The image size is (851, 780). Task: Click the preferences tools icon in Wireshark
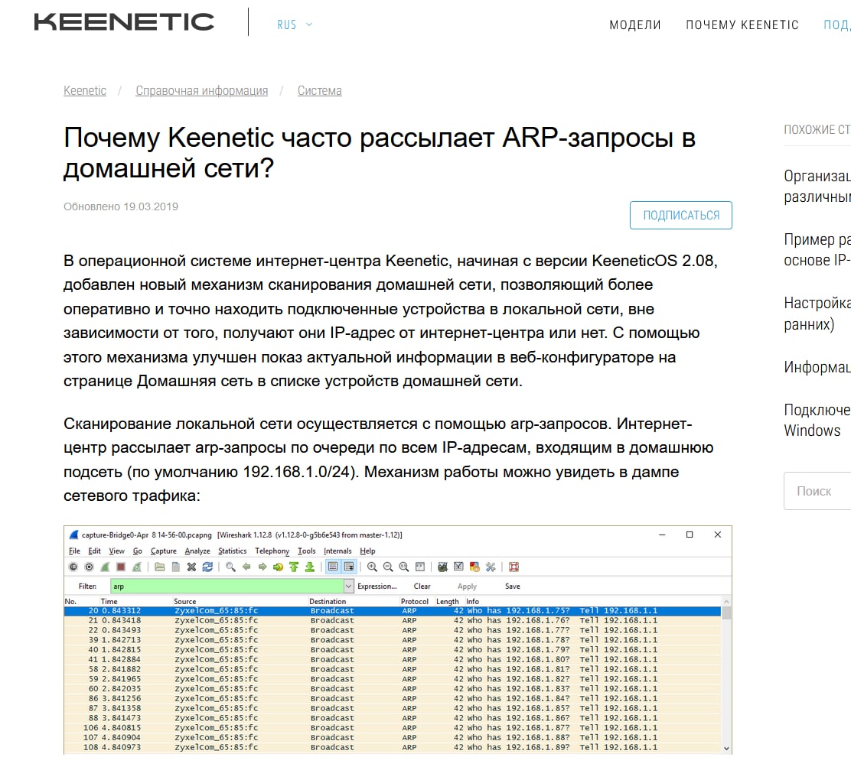[x=490, y=567]
